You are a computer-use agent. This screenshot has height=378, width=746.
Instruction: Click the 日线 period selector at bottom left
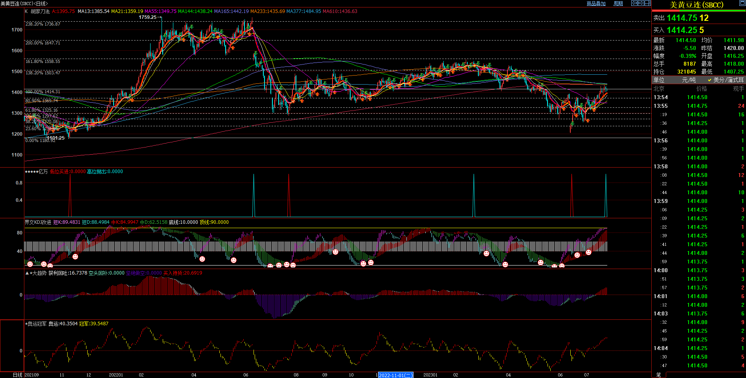[18, 375]
